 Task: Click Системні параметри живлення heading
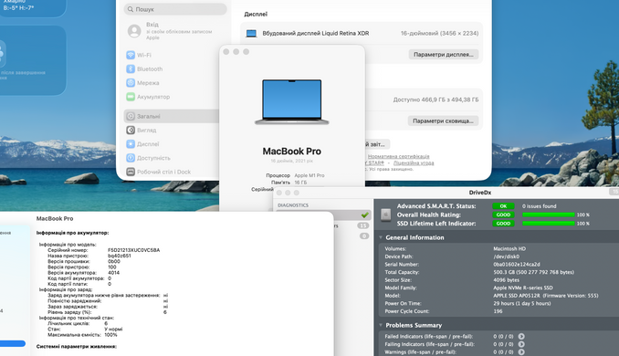click(76, 347)
